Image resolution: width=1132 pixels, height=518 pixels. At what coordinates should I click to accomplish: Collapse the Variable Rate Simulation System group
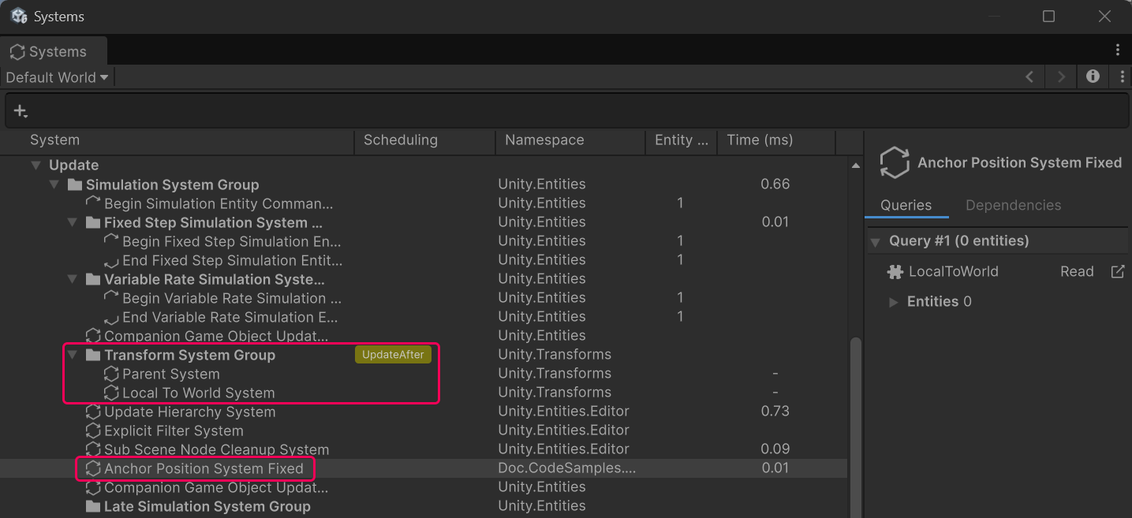coord(72,279)
